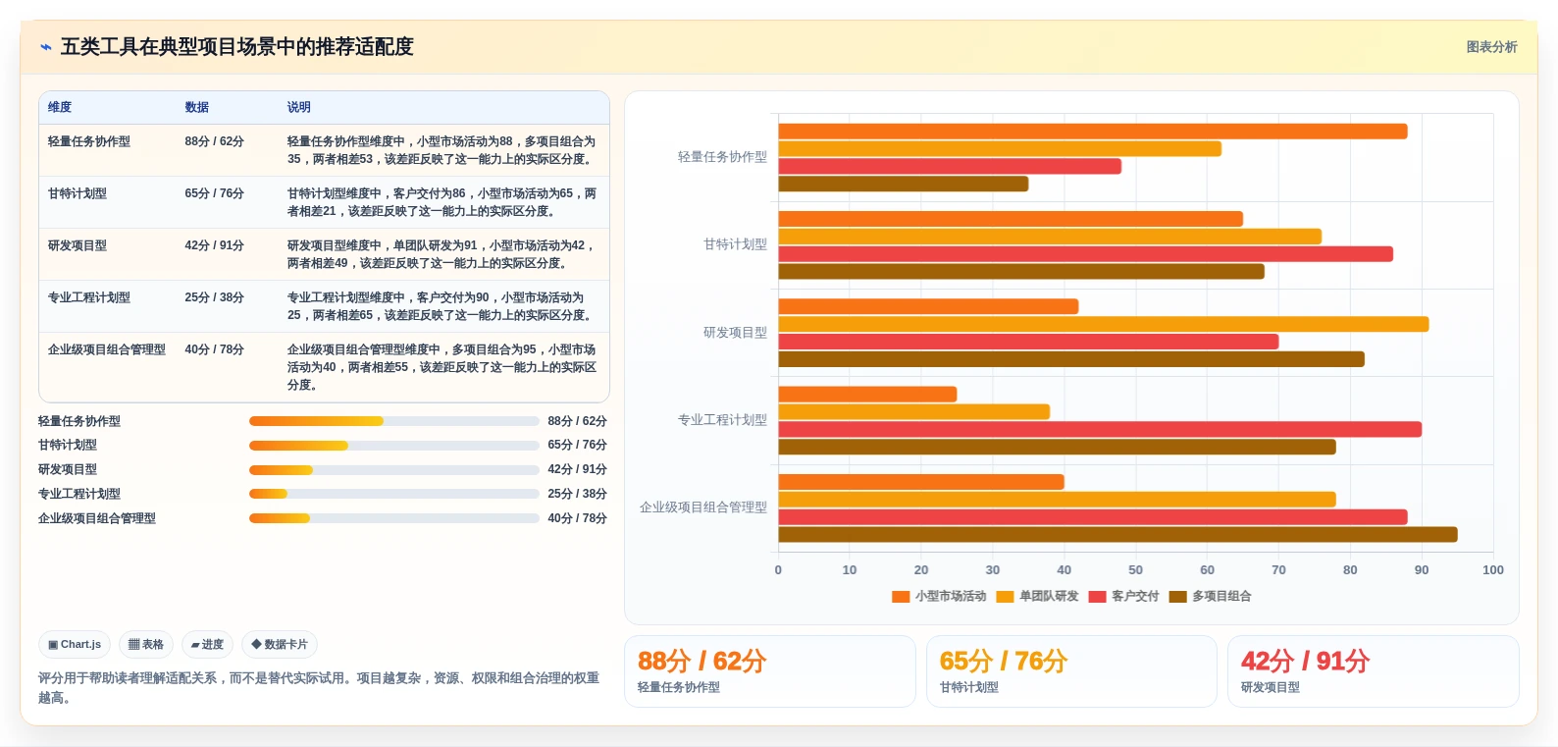Image resolution: width=1558 pixels, height=747 pixels.
Task: Click chart axis label 甘特计划型
Action: point(735,244)
